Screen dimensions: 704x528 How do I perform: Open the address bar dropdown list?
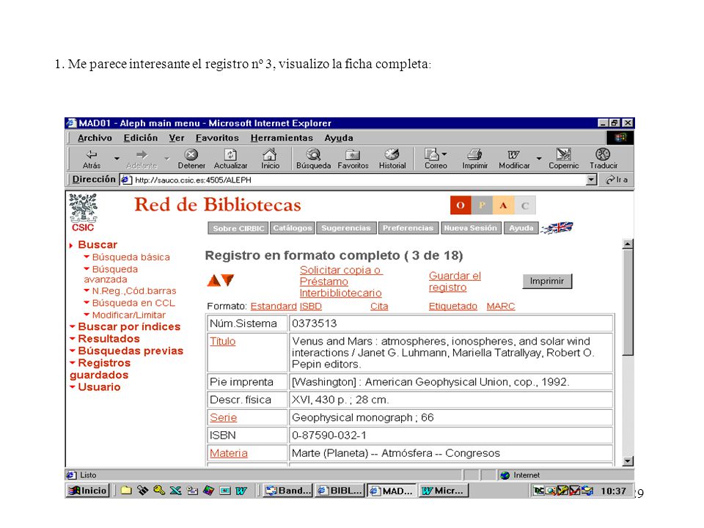[591, 180]
